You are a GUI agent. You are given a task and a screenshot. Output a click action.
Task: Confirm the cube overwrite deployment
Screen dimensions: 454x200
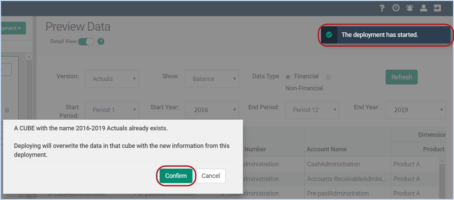[176, 176]
